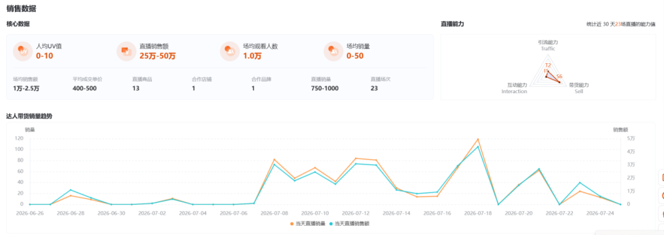Click the 核心数据 section title
This screenshot has height=235, width=664.
click(18, 24)
